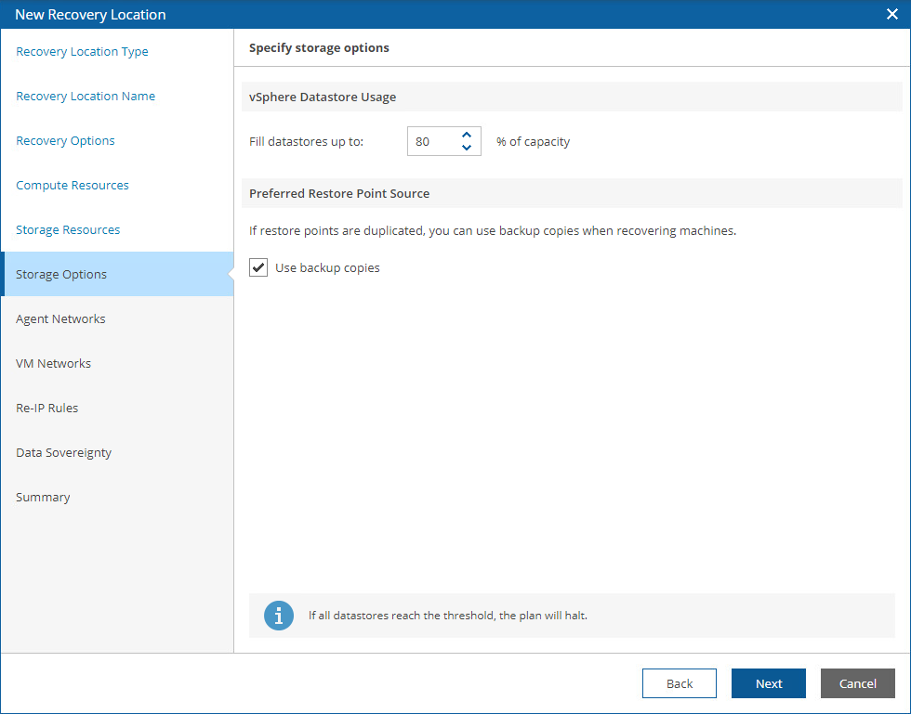
Task: Click Next to continue the wizard
Action: pyautogui.click(x=768, y=683)
